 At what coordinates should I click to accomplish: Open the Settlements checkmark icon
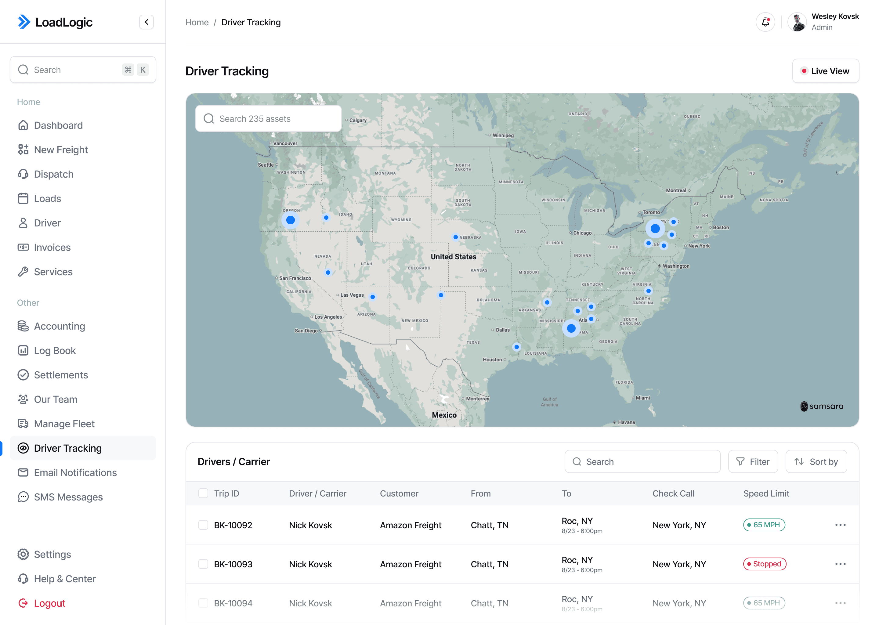pyautogui.click(x=23, y=375)
